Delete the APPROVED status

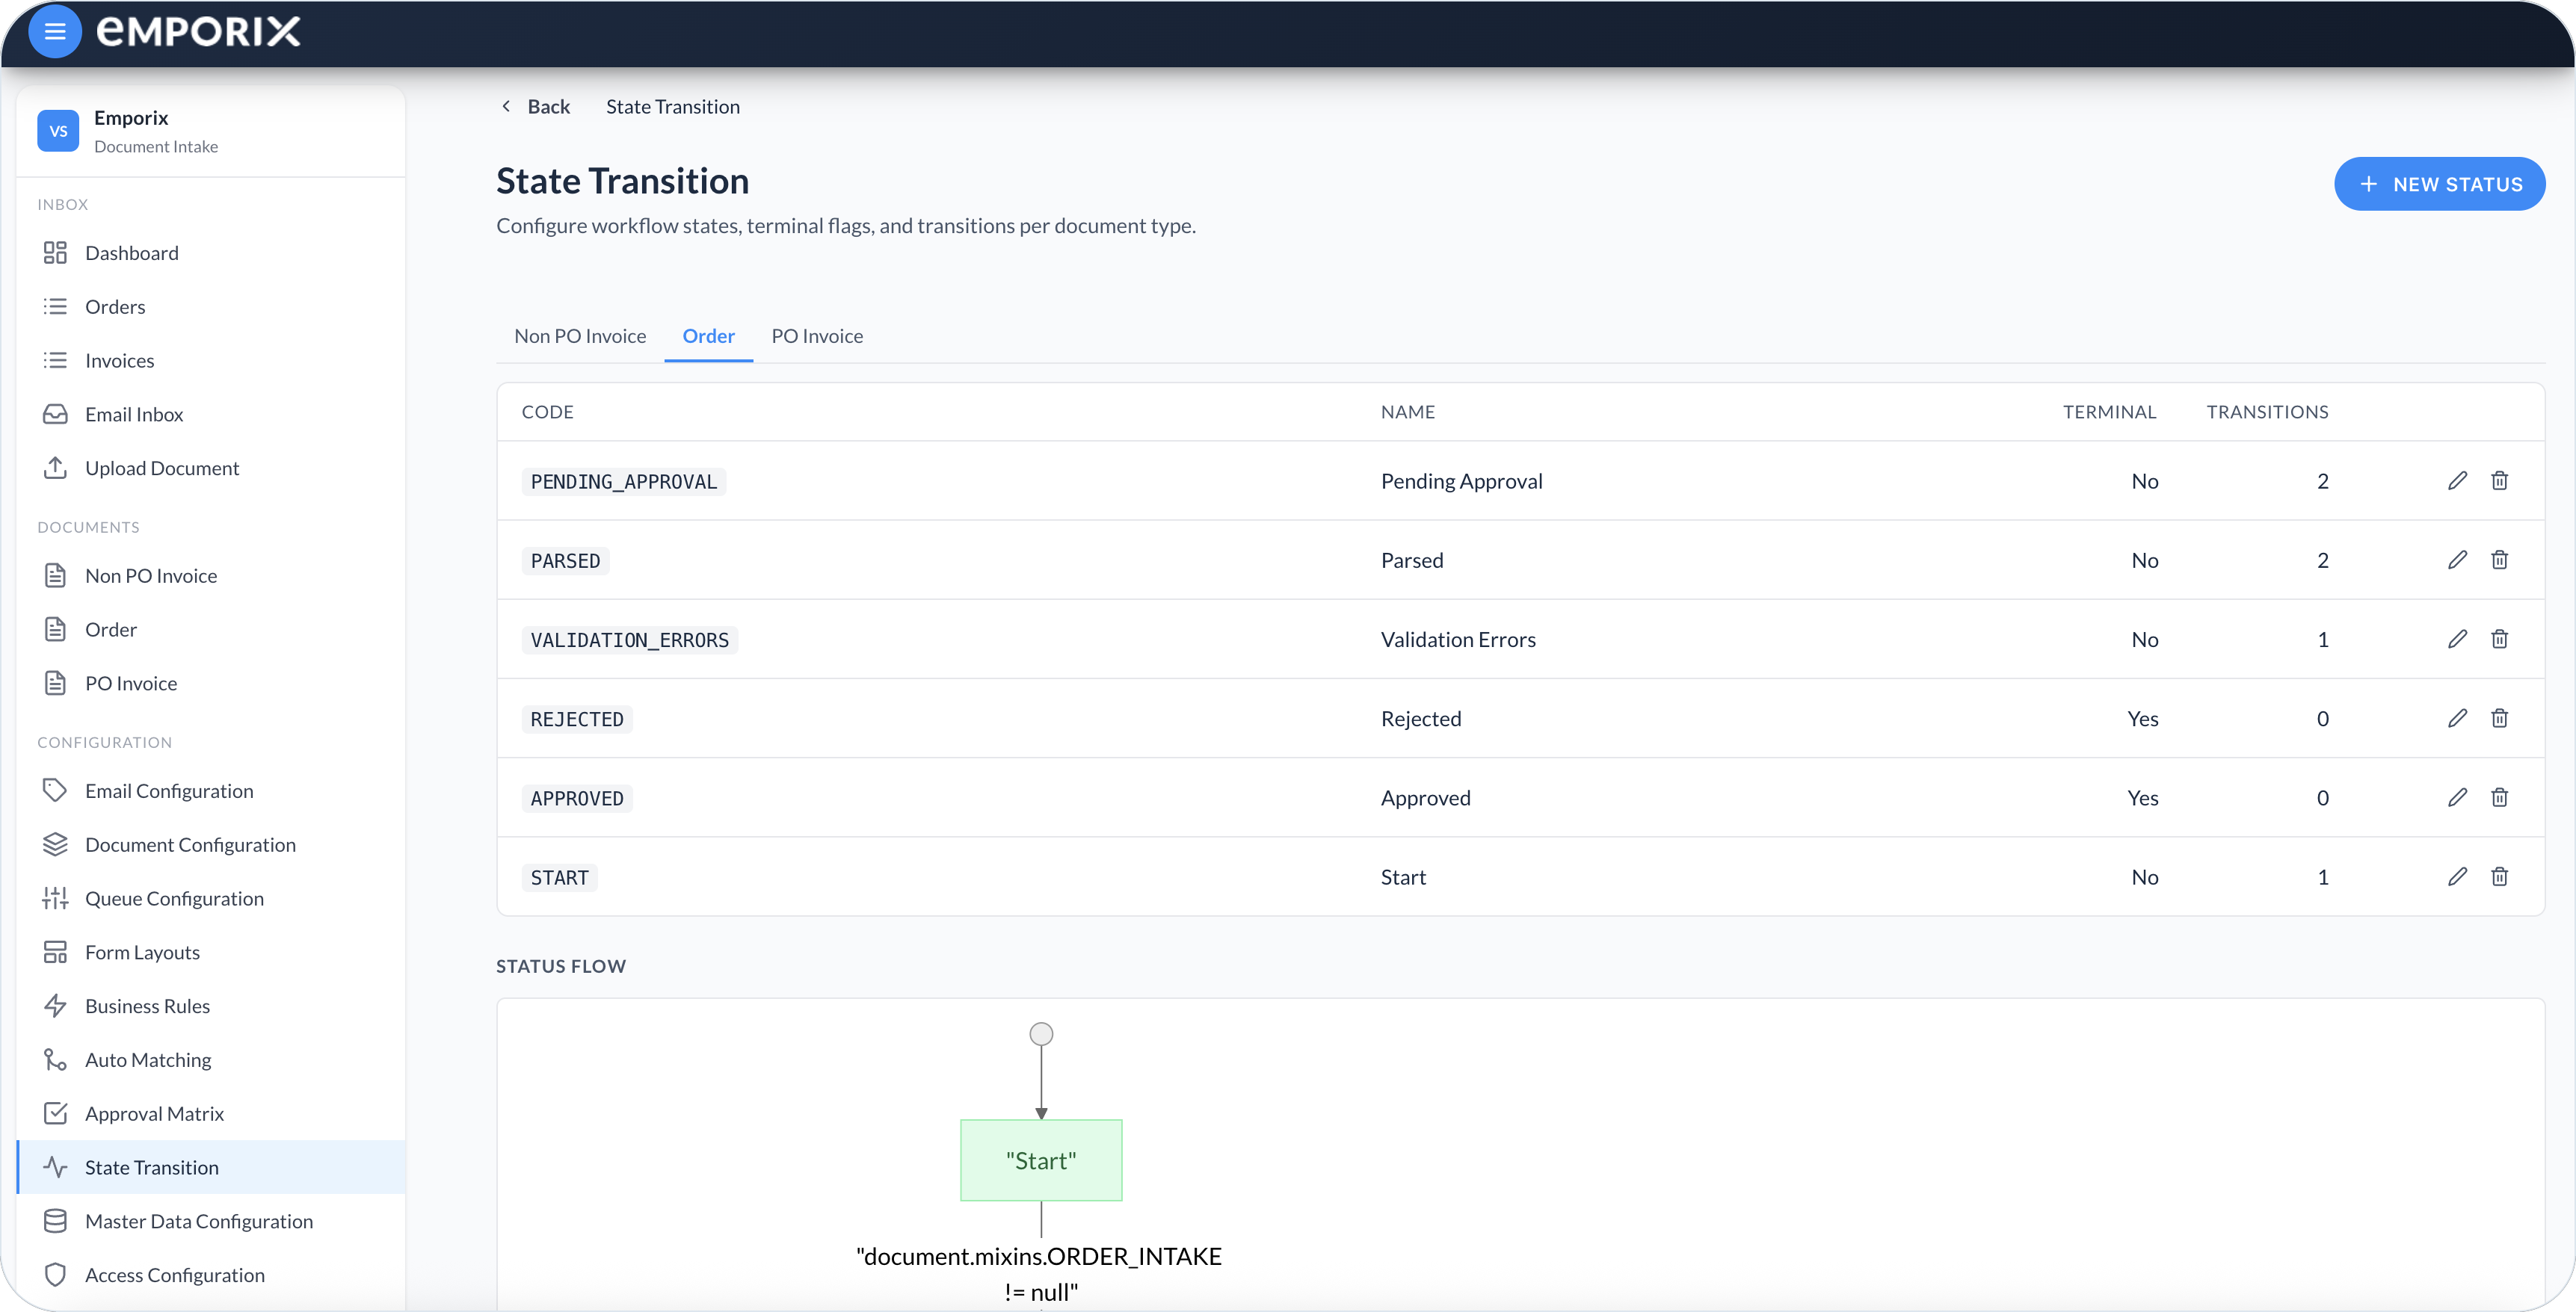2499,797
